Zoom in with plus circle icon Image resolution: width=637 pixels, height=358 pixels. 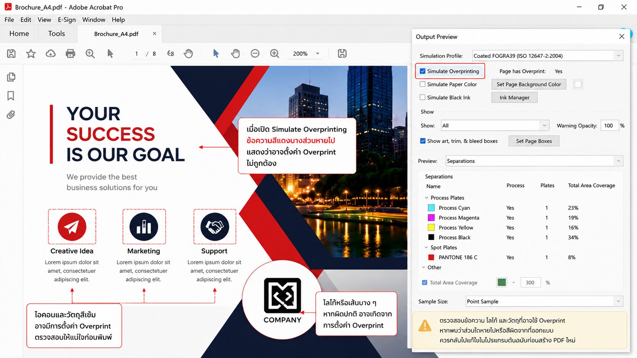(275, 54)
